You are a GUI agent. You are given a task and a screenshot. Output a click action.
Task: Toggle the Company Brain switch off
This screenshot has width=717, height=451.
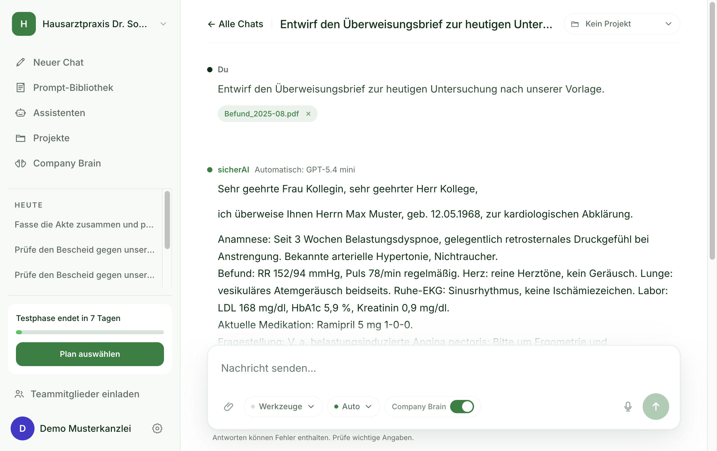point(462,407)
